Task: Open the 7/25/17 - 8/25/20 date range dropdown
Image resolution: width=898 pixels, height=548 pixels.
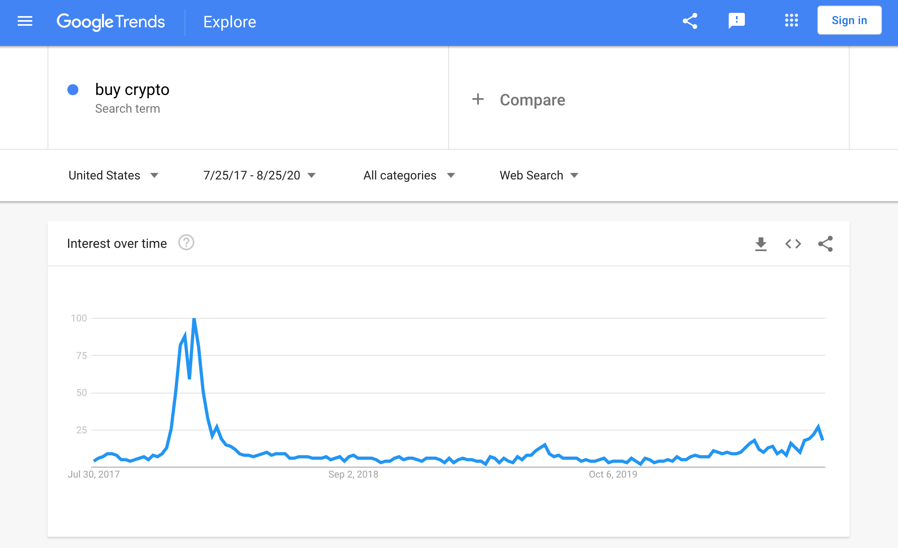Action: click(259, 175)
